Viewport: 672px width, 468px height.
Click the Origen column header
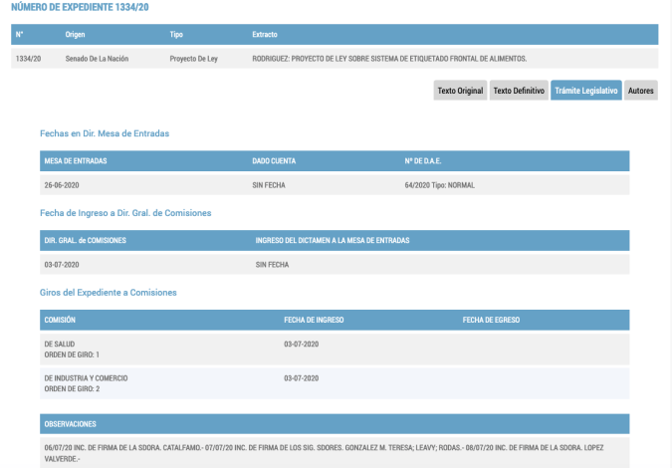pos(76,35)
